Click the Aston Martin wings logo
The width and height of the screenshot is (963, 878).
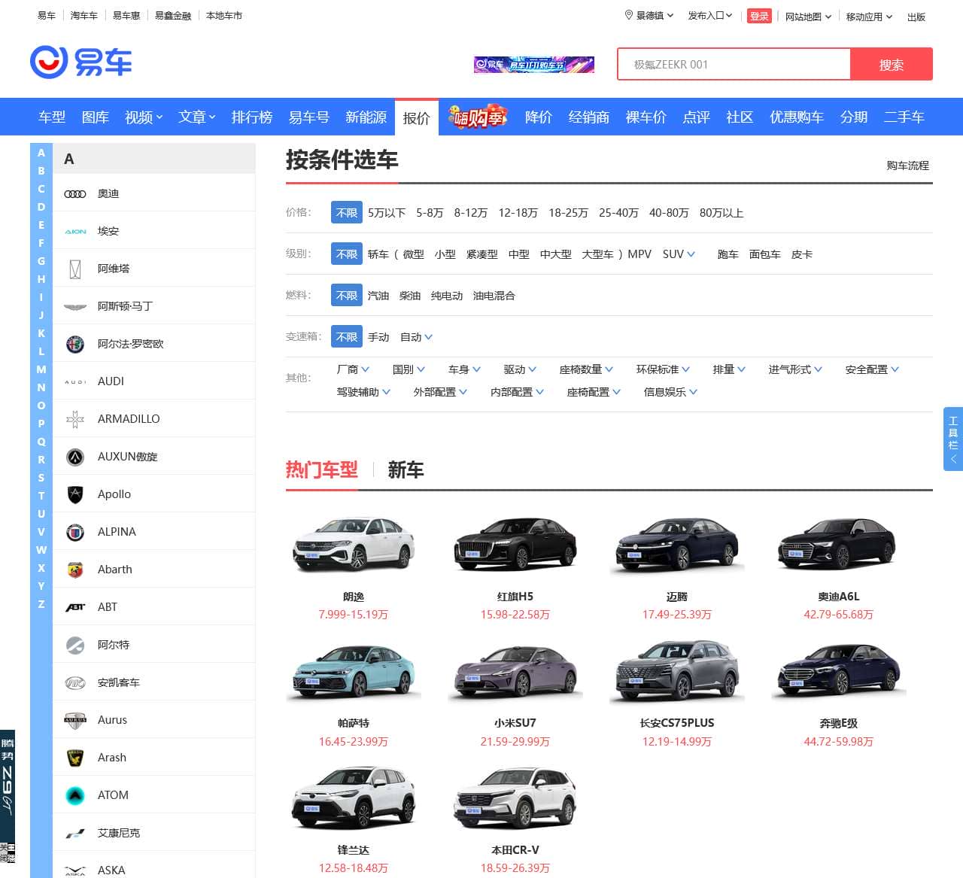point(75,306)
